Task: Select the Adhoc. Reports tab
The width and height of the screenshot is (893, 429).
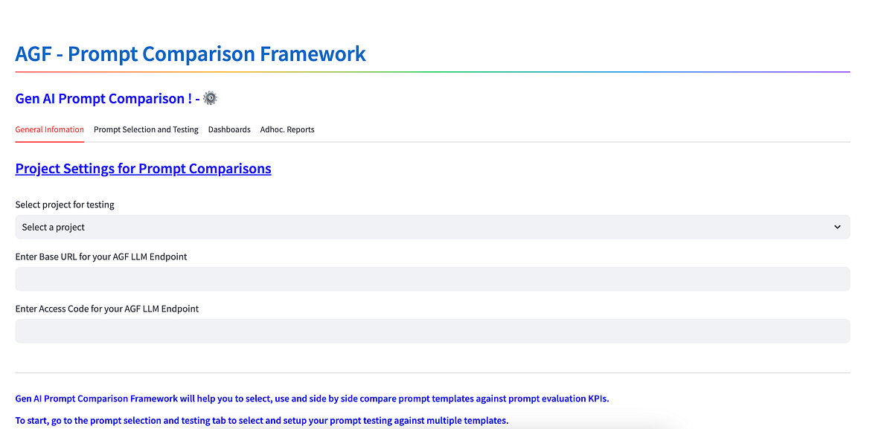Action: click(287, 129)
